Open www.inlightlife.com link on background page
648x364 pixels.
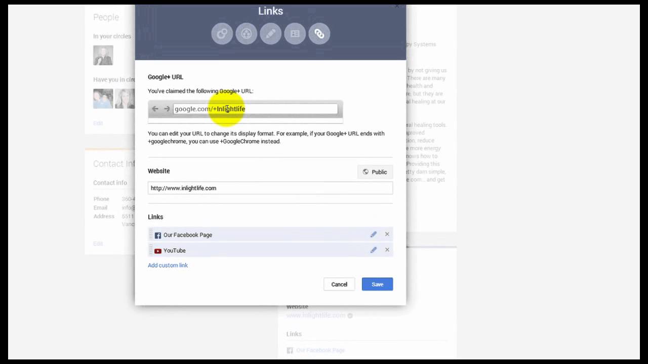(x=316, y=315)
